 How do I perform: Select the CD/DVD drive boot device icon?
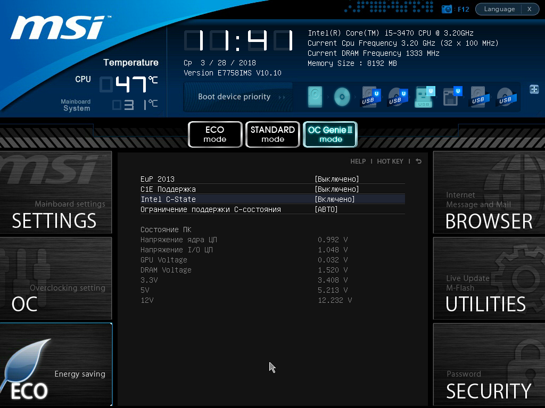[342, 97]
